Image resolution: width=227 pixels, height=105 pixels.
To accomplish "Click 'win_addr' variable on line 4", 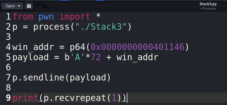I will pyautogui.click(x=33, y=47).
